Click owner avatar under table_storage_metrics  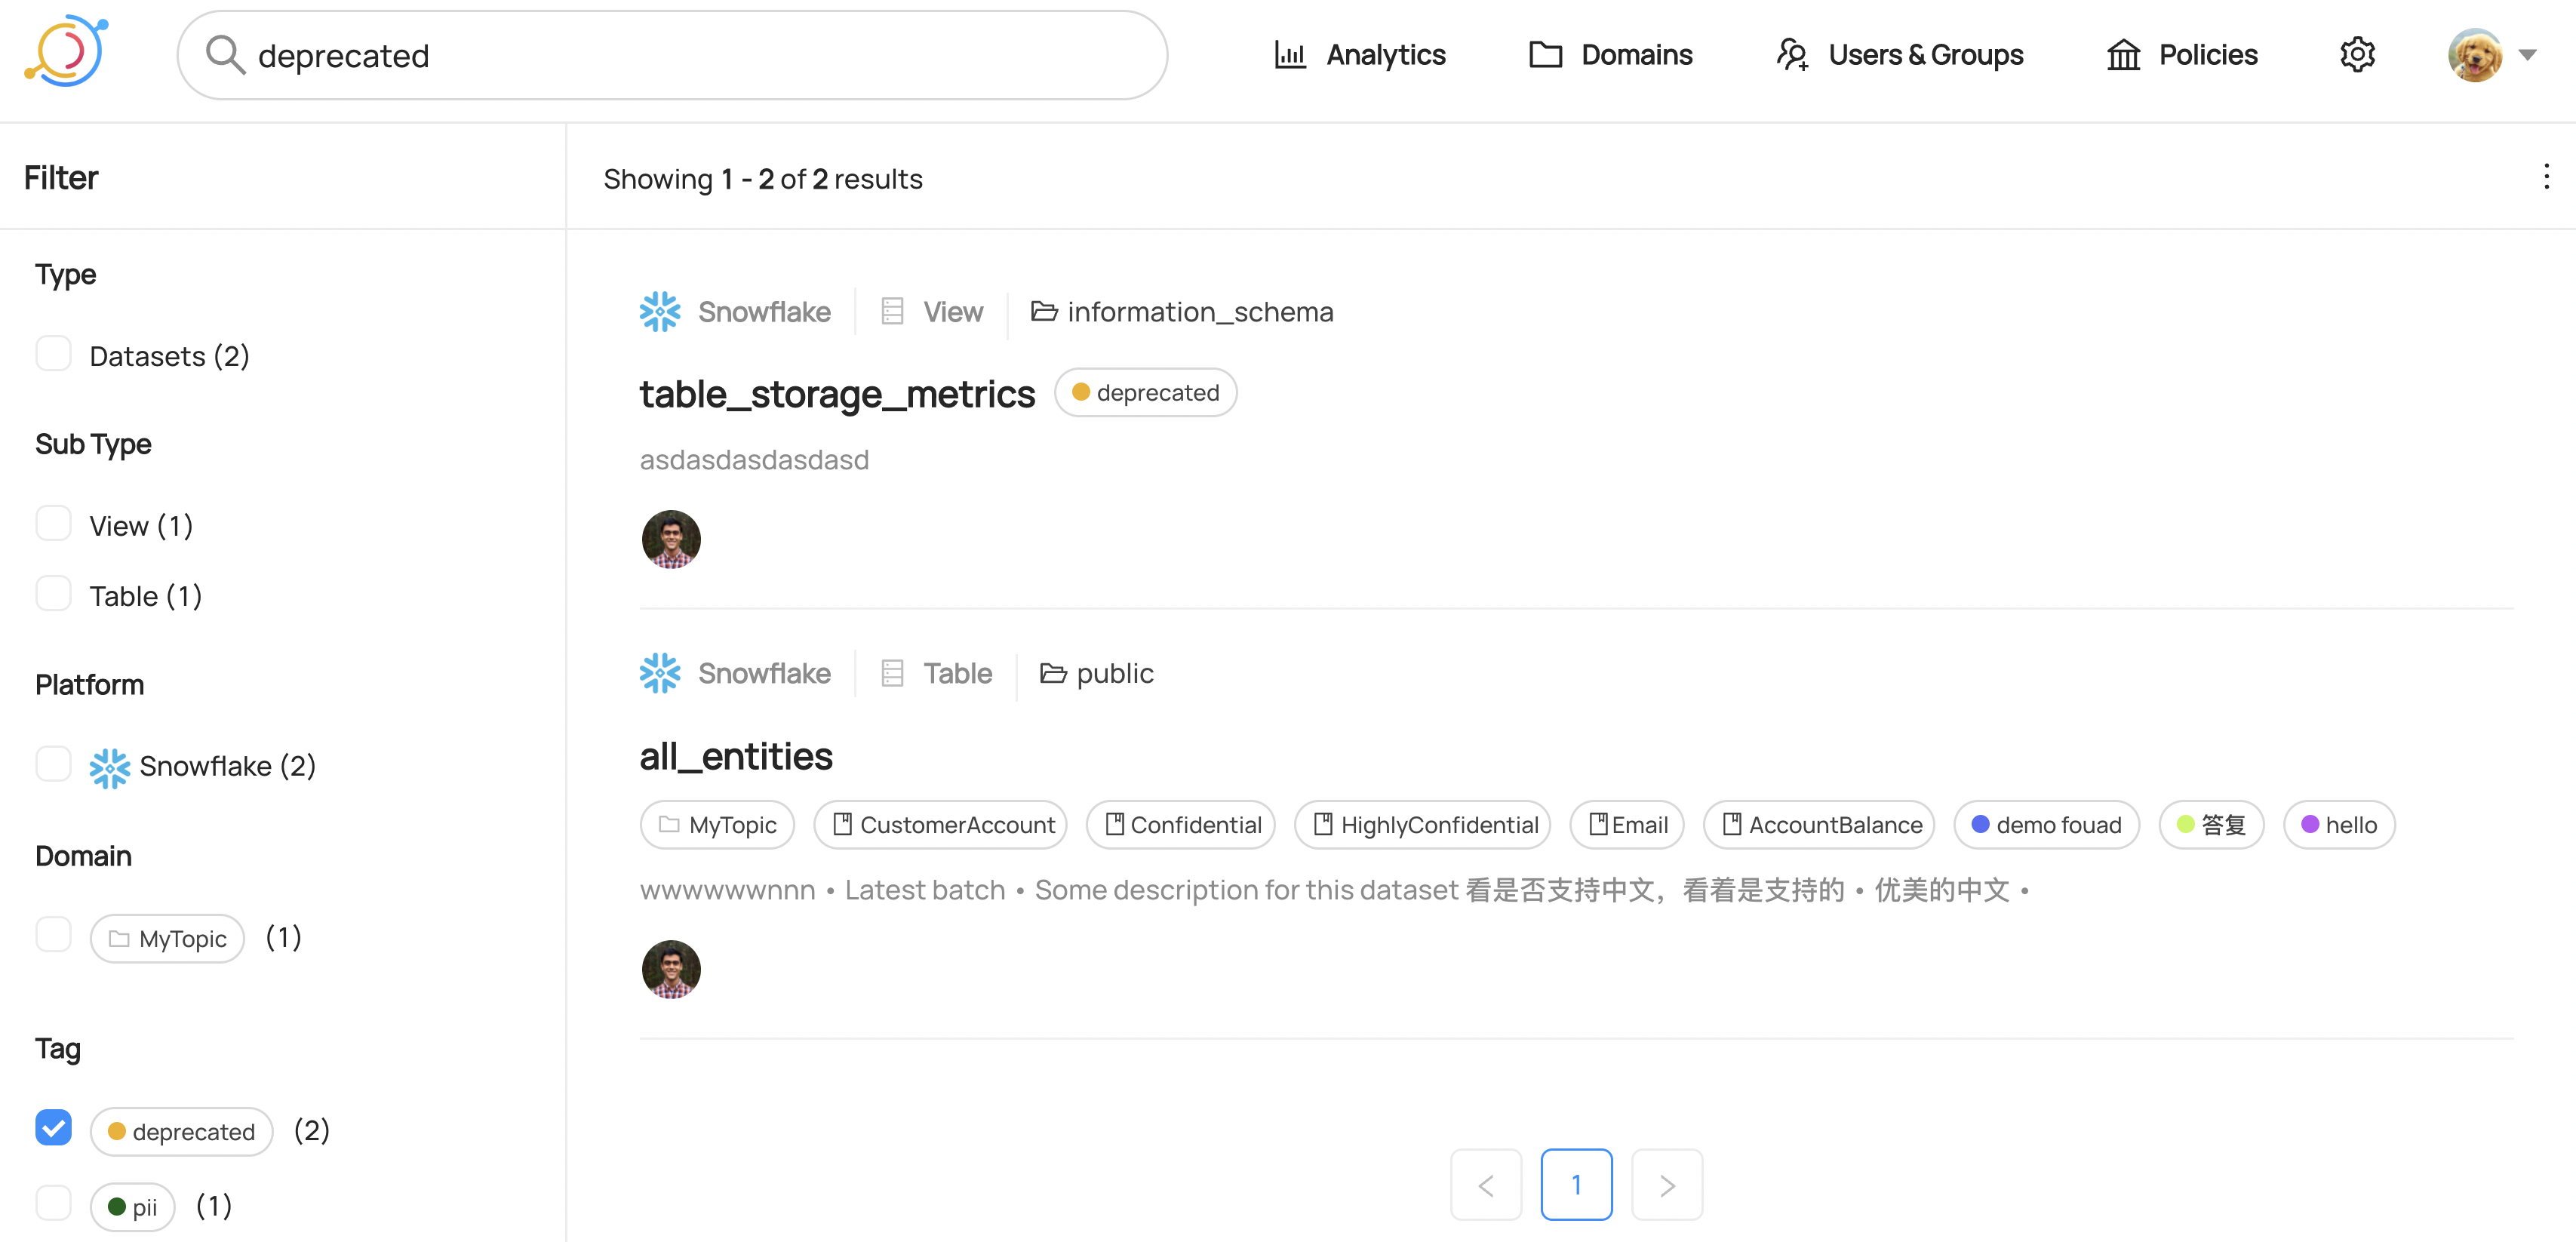point(670,539)
